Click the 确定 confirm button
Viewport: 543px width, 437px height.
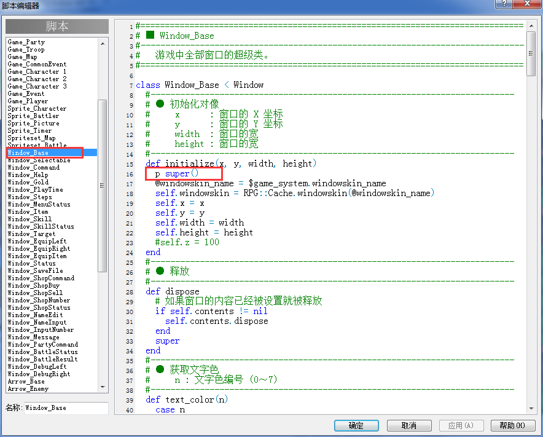(x=356, y=425)
